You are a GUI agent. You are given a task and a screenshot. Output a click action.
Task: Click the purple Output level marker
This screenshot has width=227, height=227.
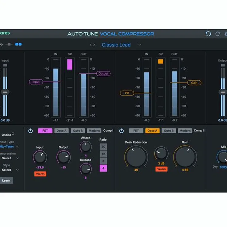(103, 73)
